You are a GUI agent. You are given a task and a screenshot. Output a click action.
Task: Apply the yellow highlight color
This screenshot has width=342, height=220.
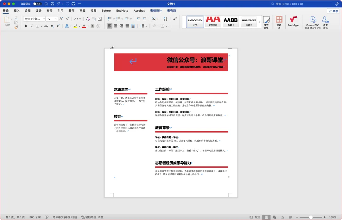coord(75,26)
